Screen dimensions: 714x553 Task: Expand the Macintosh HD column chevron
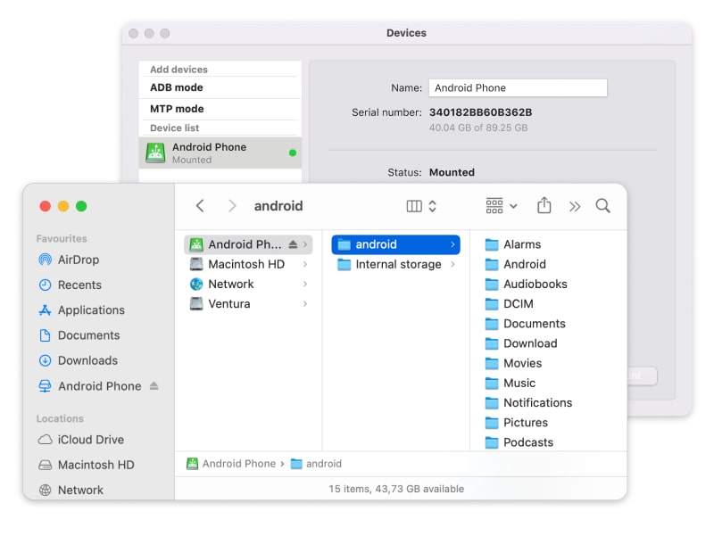point(305,264)
